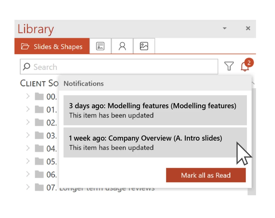Open notifications via the bell icon

pyautogui.click(x=245, y=67)
